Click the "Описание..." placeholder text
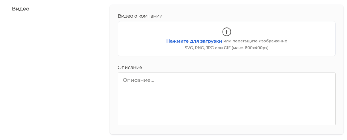The width and height of the screenshot is (347, 140). [139, 80]
